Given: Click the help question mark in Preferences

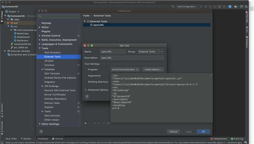Looking at the screenshot, I should coord(41,131).
